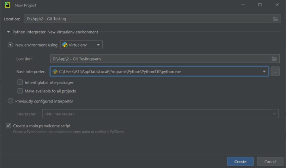Open the No interpreter dropdown
This screenshot has width=286, height=168.
tap(160, 114)
